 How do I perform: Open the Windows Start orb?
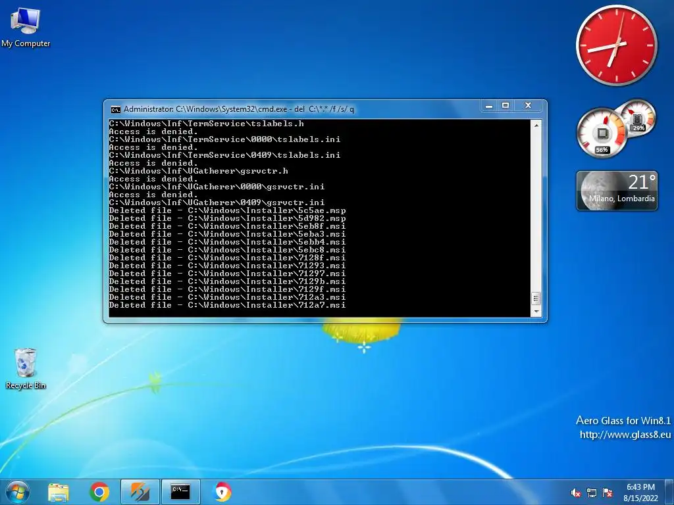(18, 492)
